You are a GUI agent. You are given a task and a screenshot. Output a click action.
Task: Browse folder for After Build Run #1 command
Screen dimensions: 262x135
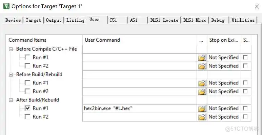(x=202, y=109)
